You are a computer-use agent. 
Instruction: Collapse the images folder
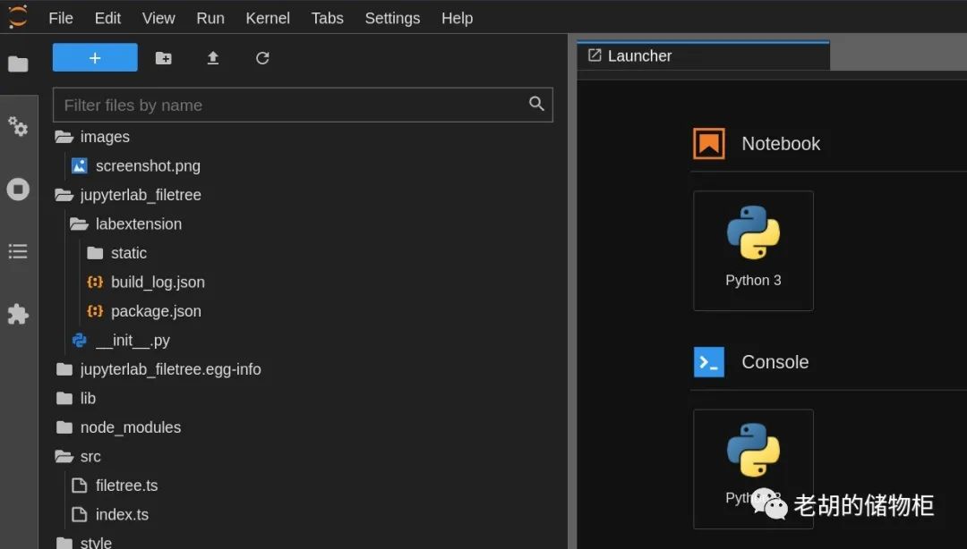point(92,137)
